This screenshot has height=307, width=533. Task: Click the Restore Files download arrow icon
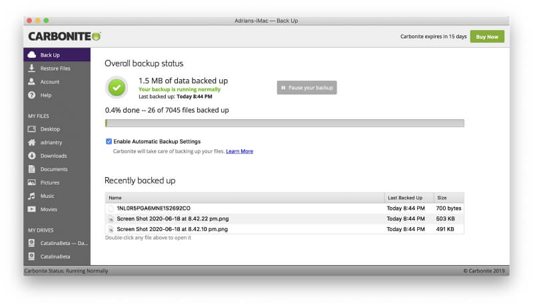(31, 69)
